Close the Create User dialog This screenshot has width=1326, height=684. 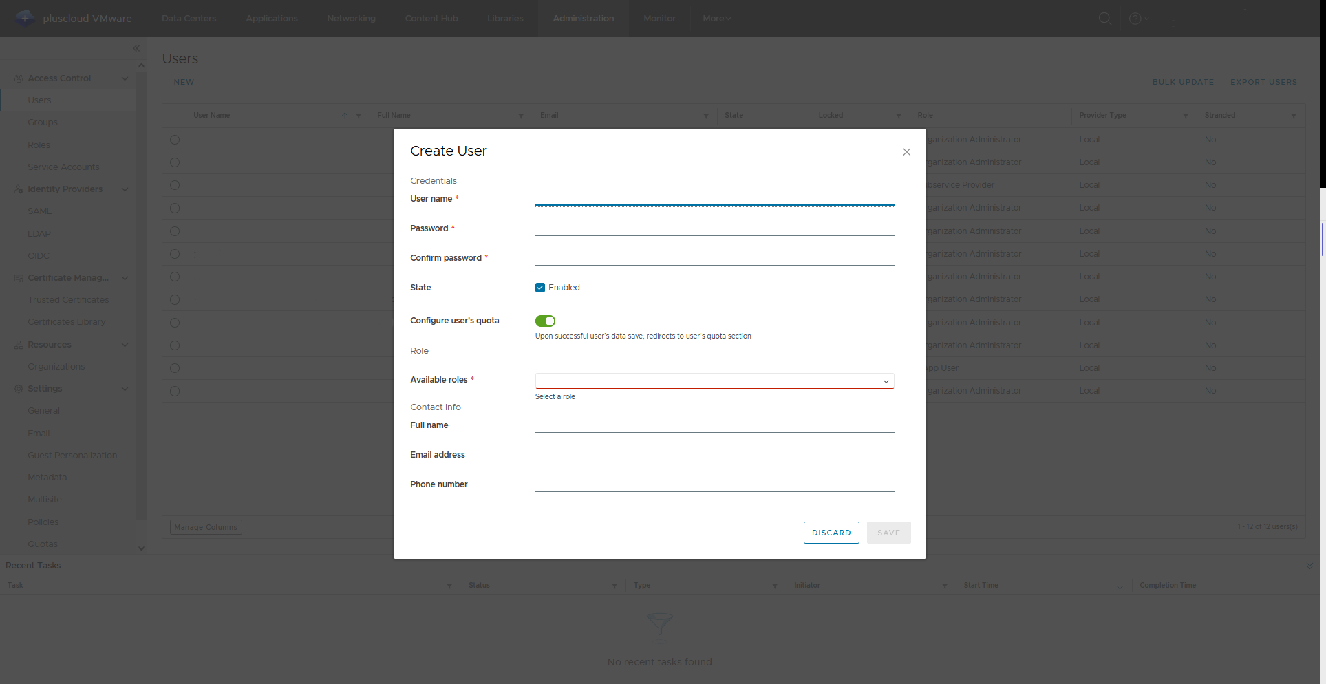pos(906,152)
